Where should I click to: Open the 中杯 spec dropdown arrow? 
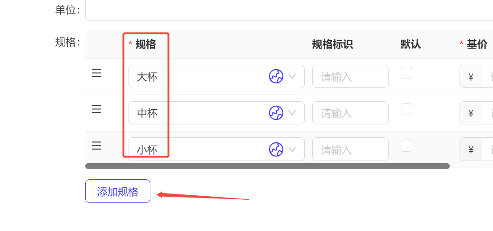tap(292, 113)
